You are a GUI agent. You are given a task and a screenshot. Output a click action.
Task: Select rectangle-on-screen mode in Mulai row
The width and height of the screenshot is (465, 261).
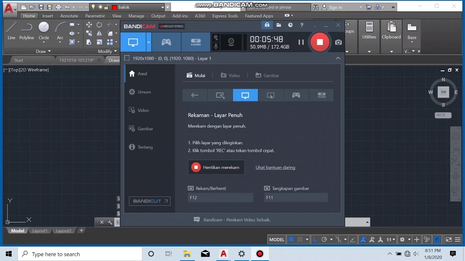pos(220,95)
